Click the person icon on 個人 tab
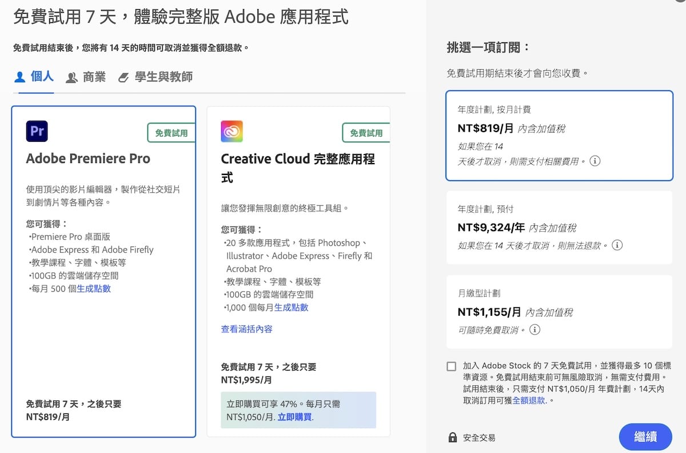This screenshot has height=453, width=686. (x=20, y=77)
